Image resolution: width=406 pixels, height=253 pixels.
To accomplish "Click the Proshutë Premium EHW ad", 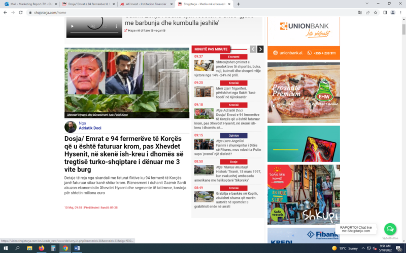I will pyautogui.click(x=303, y=93).
